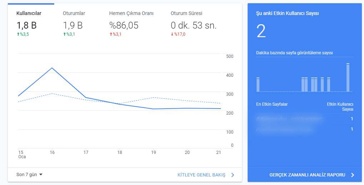Open GERÇEK ZAMANLI ANALİZ RAPORU
This screenshot has width=364, height=185.
tap(307, 175)
